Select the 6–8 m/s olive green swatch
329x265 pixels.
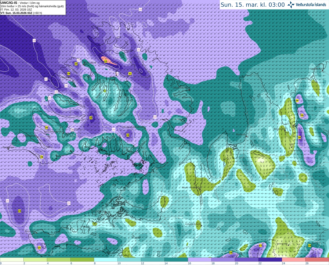click(x=82, y=260)
